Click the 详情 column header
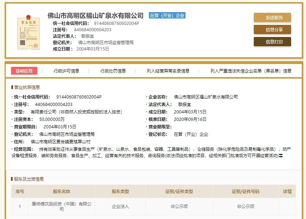The image size is (306, 219). (x=287, y=192)
